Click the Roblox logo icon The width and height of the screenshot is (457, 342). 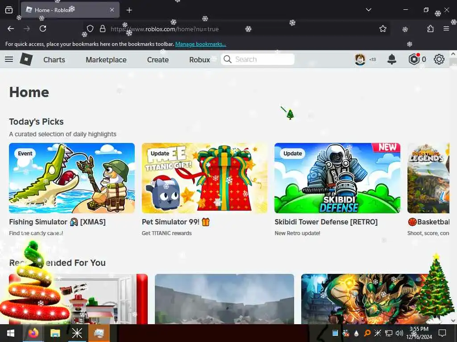tap(26, 59)
